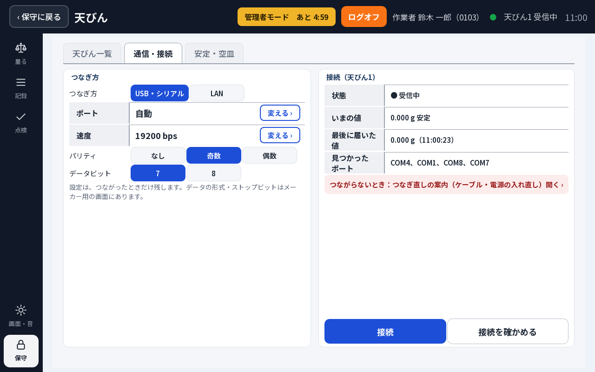Click the 0.000 g 安定 current value
The width and height of the screenshot is (595, 372).
pos(410,118)
